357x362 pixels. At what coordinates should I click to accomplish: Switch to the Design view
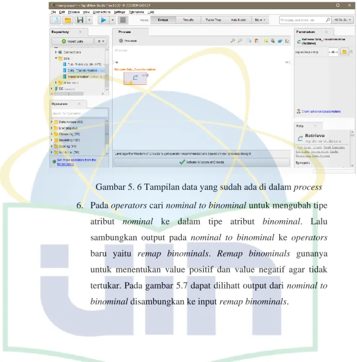coord(163,20)
